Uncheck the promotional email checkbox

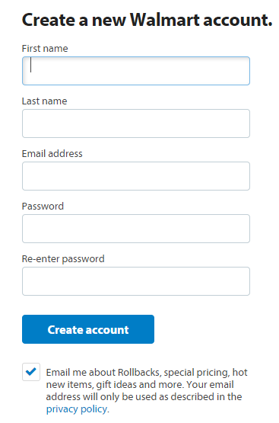[x=31, y=372]
